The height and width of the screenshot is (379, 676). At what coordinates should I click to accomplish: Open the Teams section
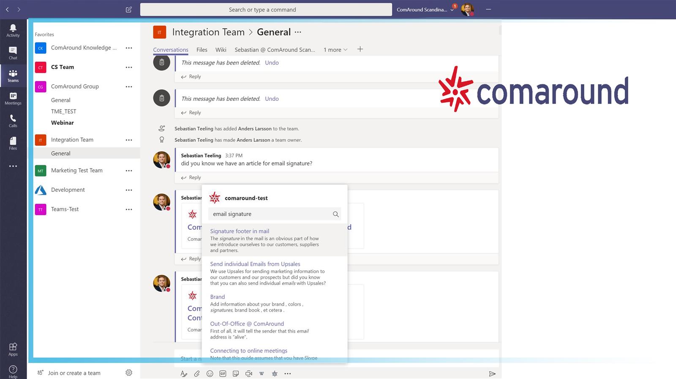[13, 75]
